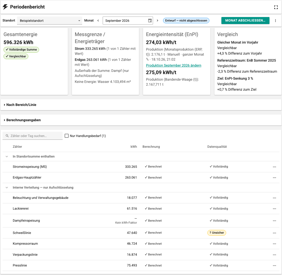282x275 pixels.
Task: Go to previous month with left arrow
Action: click(x=98, y=21)
